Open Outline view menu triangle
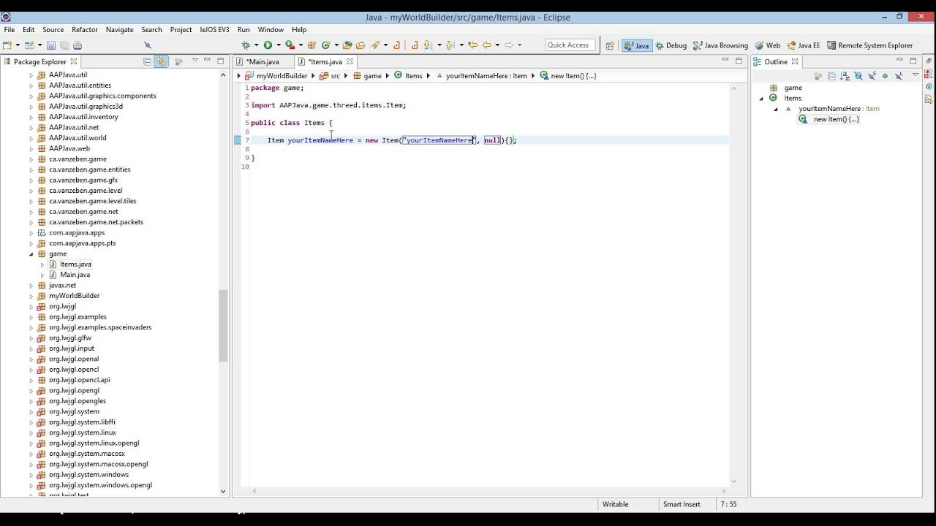The width and height of the screenshot is (936, 526). pyautogui.click(x=916, y=75)
